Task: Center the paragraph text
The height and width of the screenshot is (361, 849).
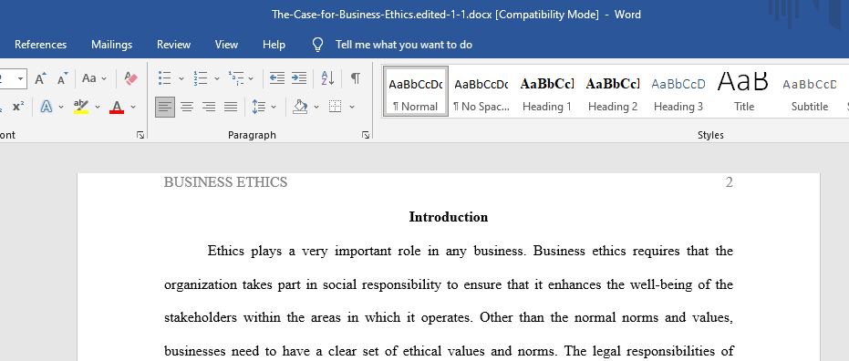Action: [187, 107]
